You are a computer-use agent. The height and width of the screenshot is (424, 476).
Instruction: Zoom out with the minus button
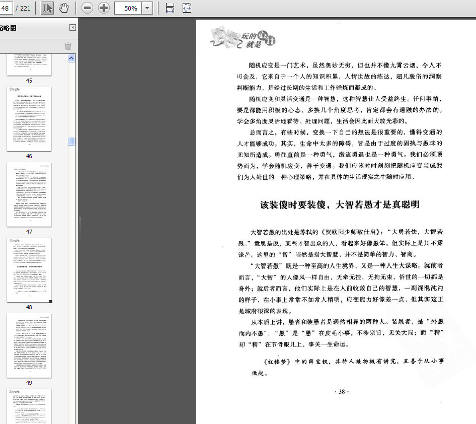[x=87, y=8]
